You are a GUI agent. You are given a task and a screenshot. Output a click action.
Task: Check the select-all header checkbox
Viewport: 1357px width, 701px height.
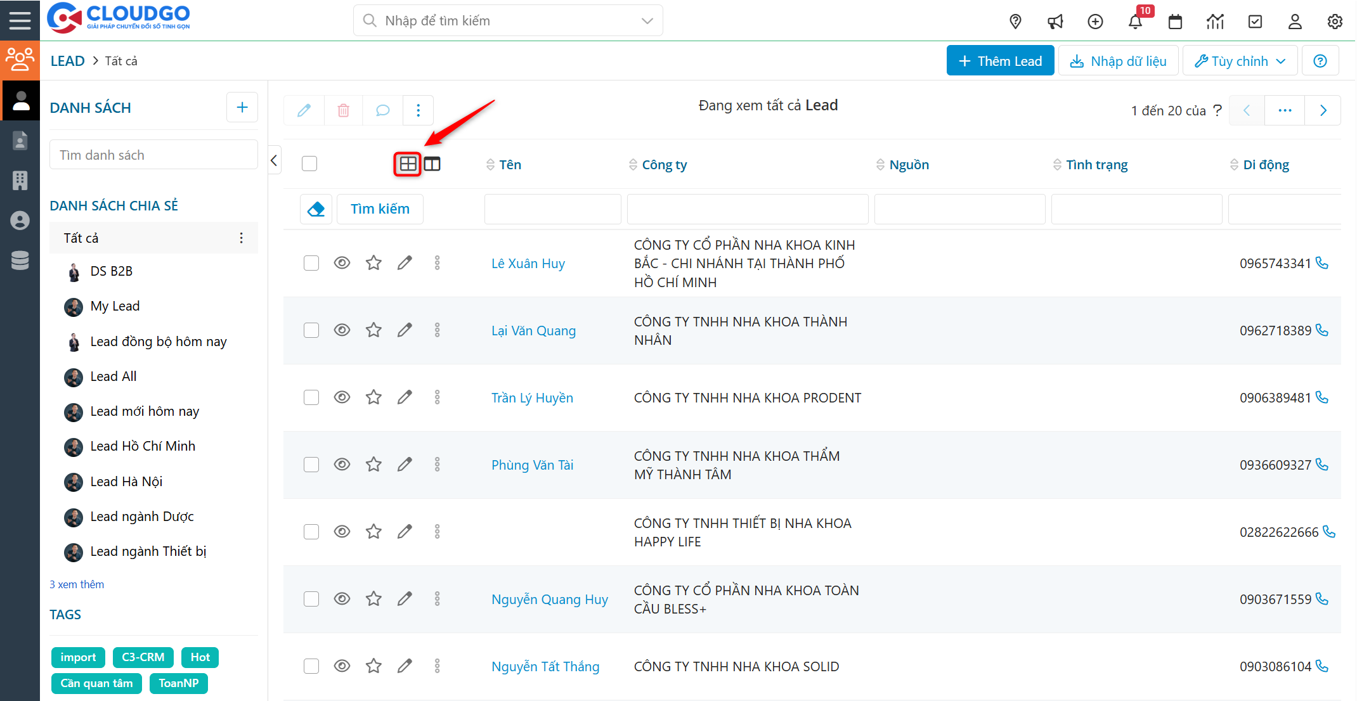pyautogui.click(x=309, y=164)
